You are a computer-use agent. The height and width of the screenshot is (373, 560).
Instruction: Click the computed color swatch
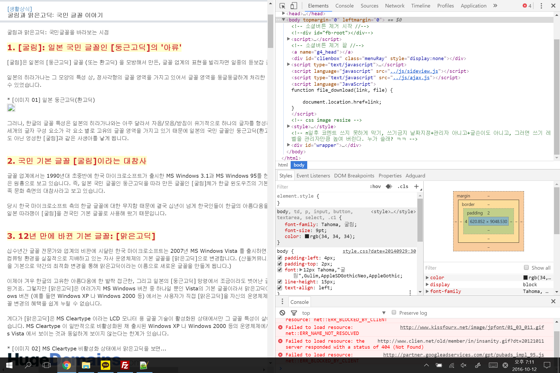[x=526, y=278]
